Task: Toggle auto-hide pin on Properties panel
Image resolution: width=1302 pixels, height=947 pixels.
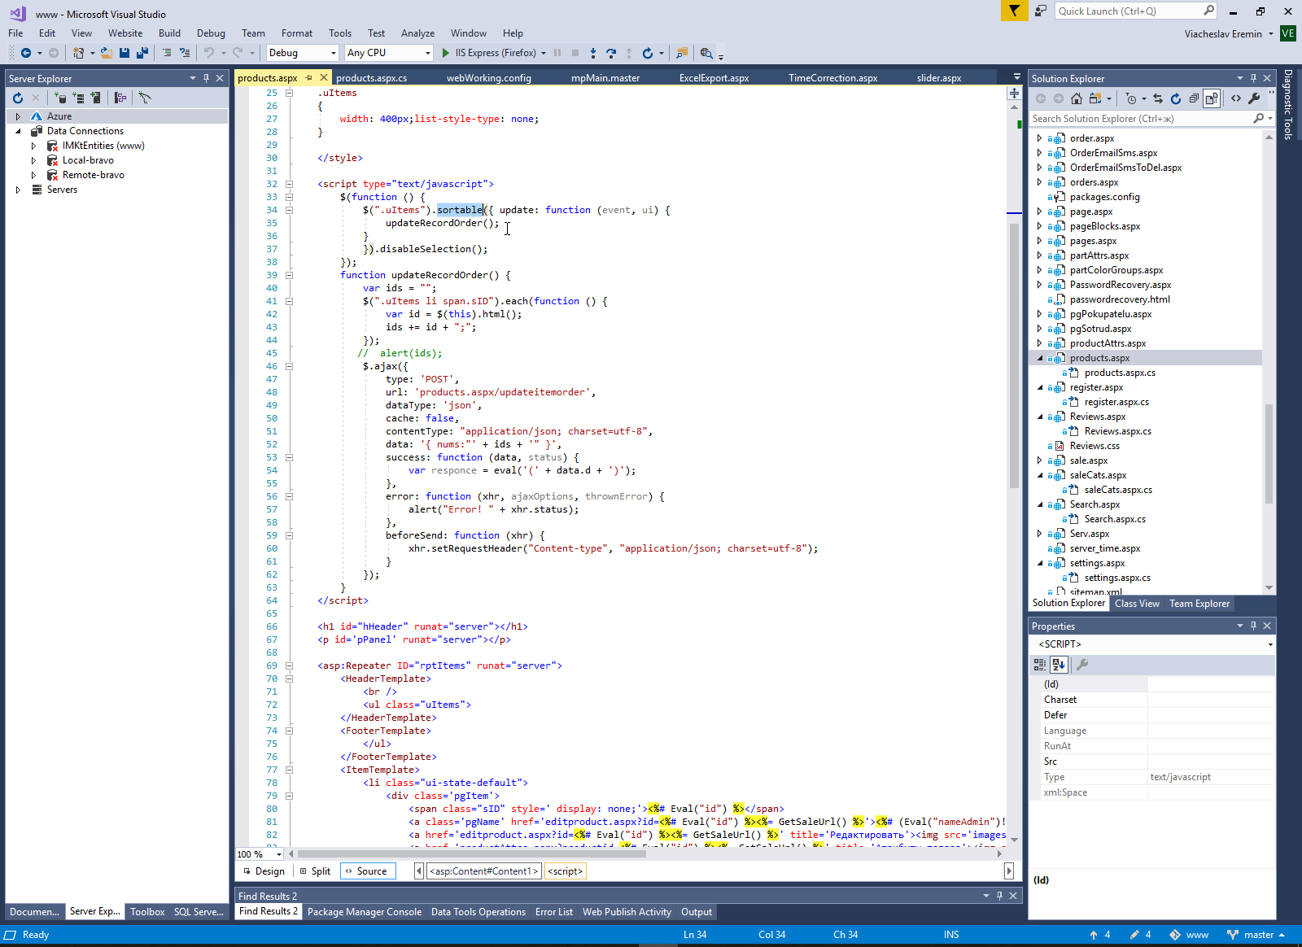Action: point(1253,626)
